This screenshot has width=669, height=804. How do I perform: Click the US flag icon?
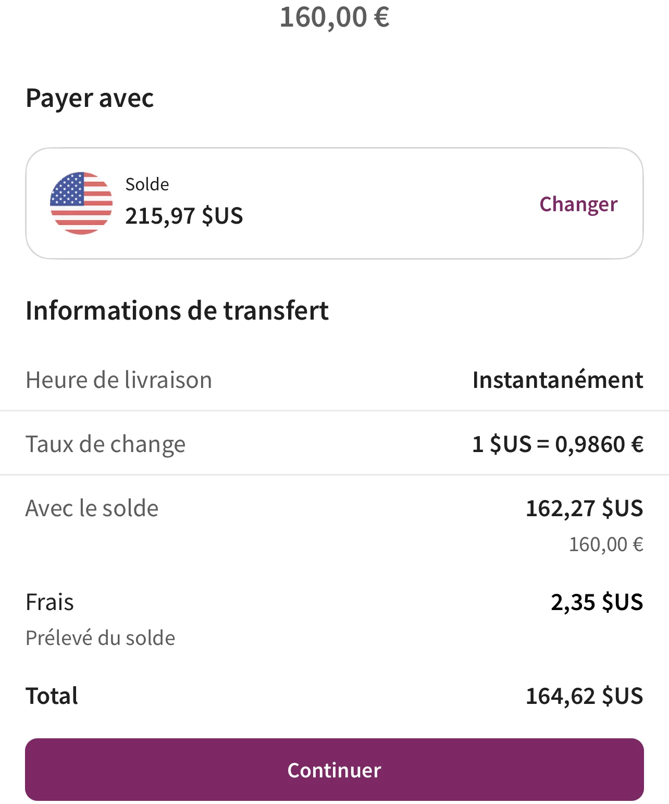tap(81, 203)
